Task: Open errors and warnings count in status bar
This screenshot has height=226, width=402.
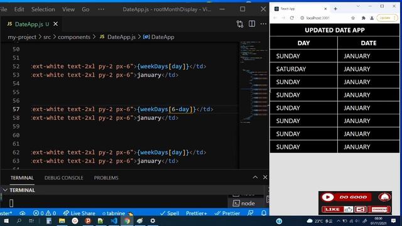Action: 45,213
